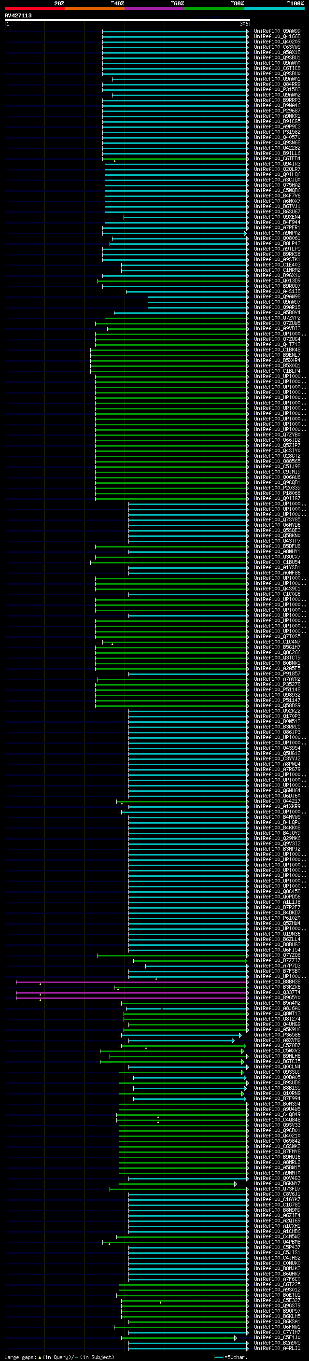Select the UniRef100_B4F7V6 label

pos(277,196)
